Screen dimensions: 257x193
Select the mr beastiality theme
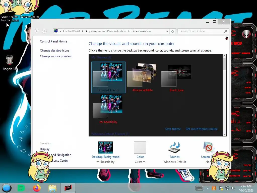coord(108,109)
